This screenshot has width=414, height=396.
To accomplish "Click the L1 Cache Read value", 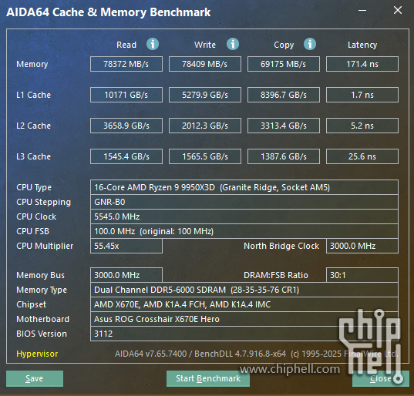I will pos(126,95).
